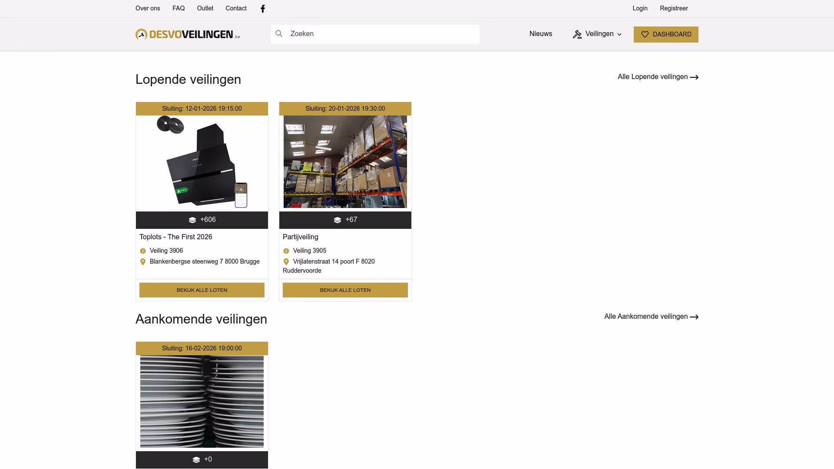View all lots for Partijveiling

pos(345,290)
